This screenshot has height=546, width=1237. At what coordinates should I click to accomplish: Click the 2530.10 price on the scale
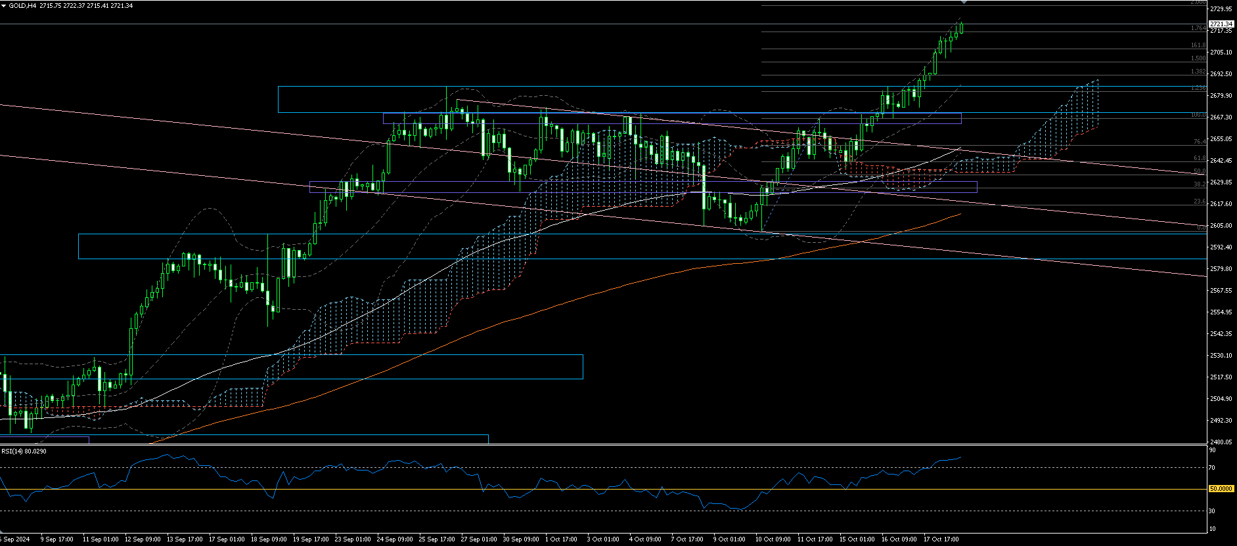(x=1221, y=356)
